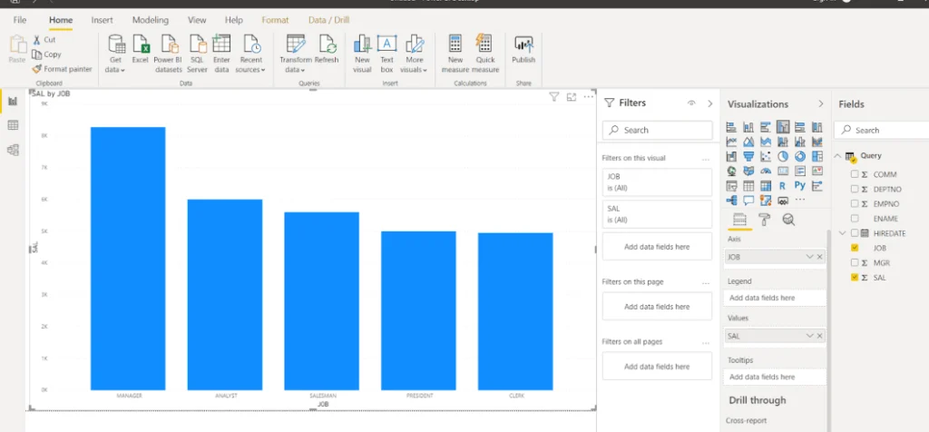The width and height of the screenshot is (929, 432).
Task: Click the Filters pane Search box
Action: tap(657, 130)
